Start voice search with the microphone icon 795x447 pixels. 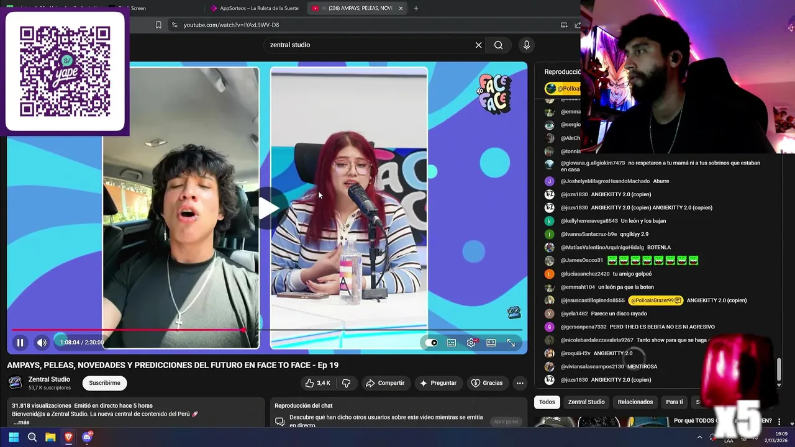click(x=527, y=45)
